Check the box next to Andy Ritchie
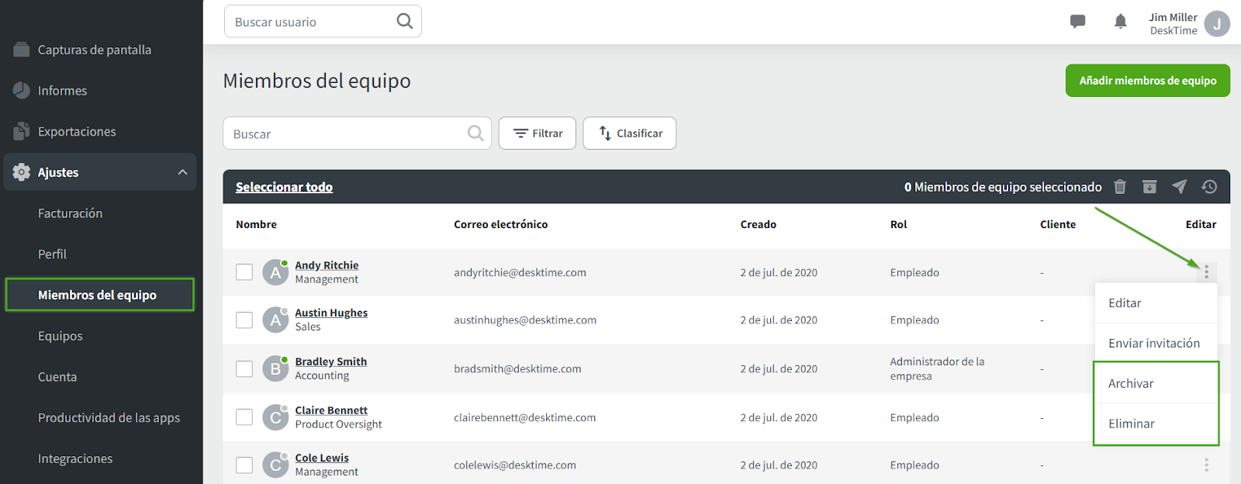The image size is (1241, 484). (244, 272)
